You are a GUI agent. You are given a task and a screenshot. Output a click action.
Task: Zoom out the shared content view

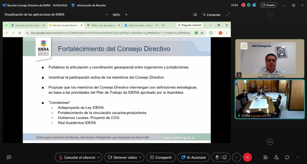tap(107, 15)
